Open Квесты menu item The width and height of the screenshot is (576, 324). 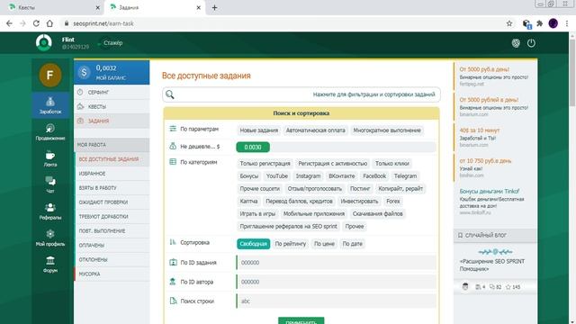point(112,106)
